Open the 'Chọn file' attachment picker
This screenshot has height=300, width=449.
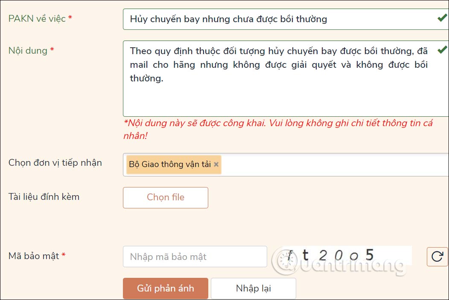pos(165,197)
